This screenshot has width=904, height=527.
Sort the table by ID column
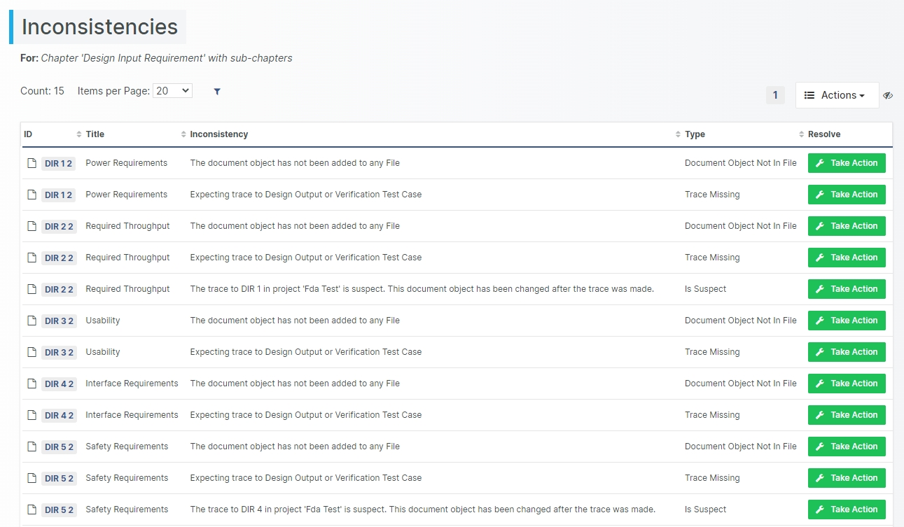coord(28,134)
